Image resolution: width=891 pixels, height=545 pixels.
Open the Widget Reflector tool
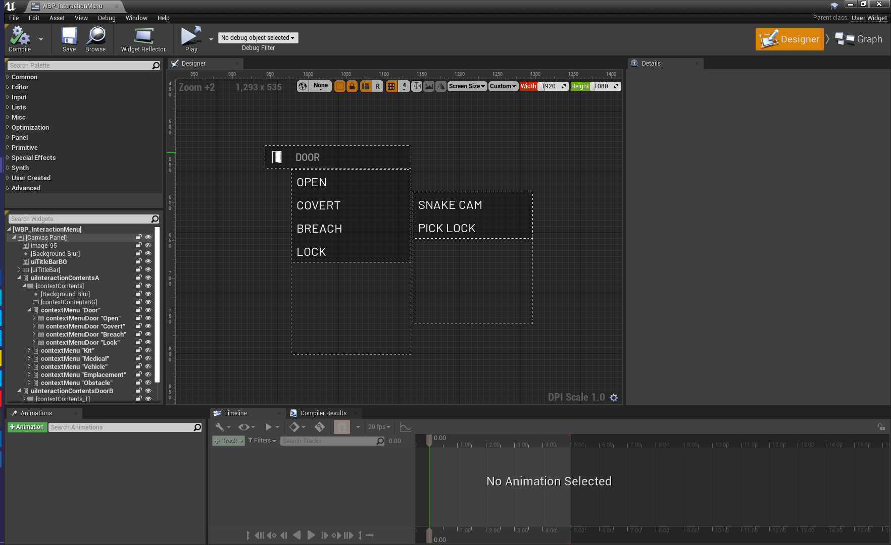tap(143, 39)
